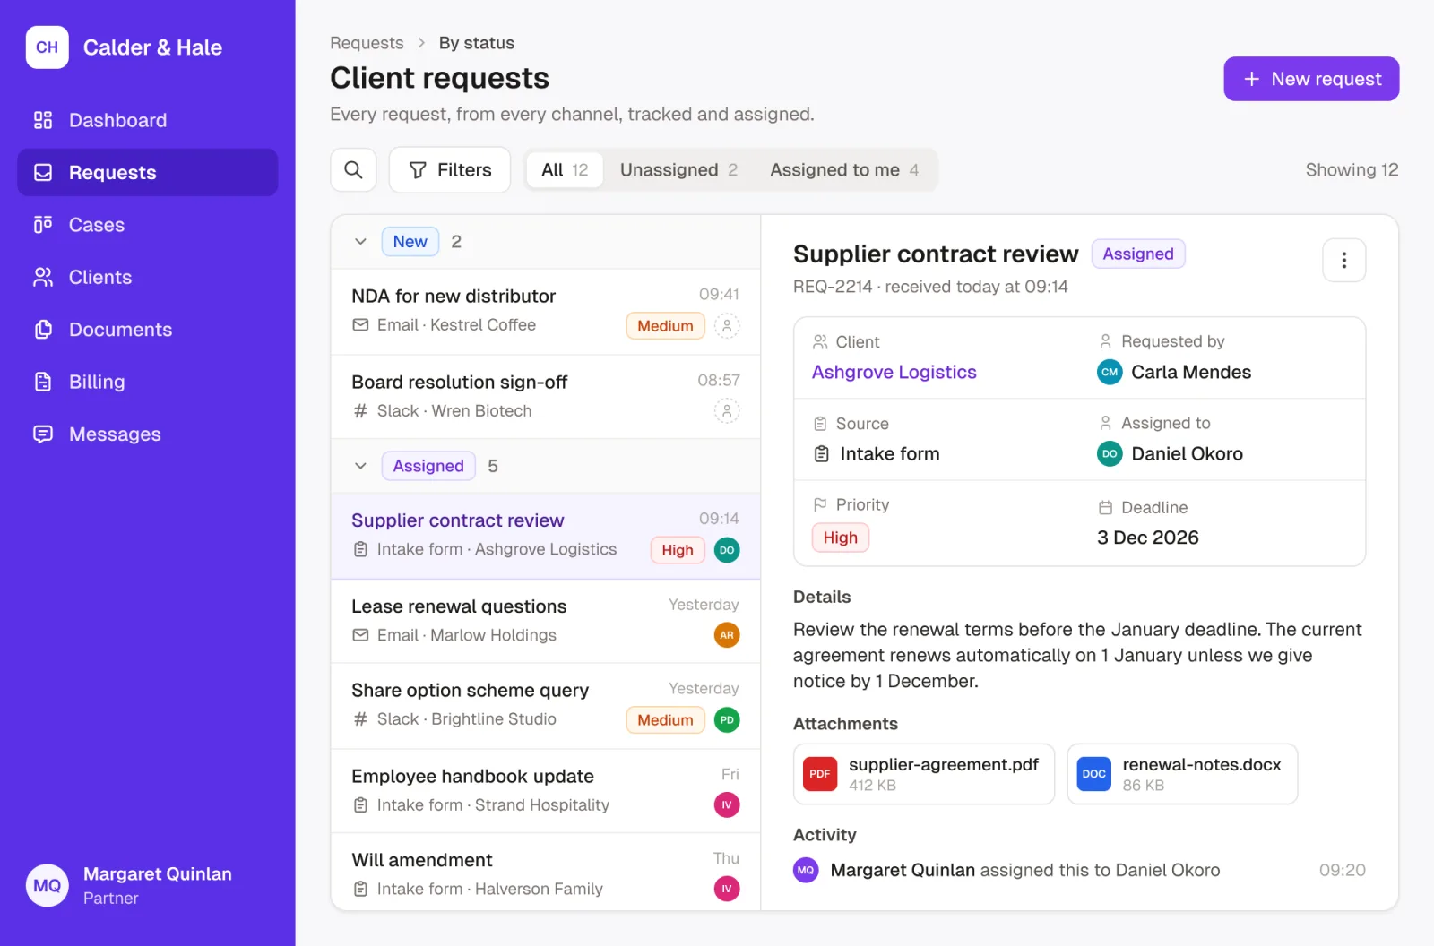The image size is (1434, 946).
Task: Click unassigned avatar on Board resolution sign-off
Action: (727, 411)
